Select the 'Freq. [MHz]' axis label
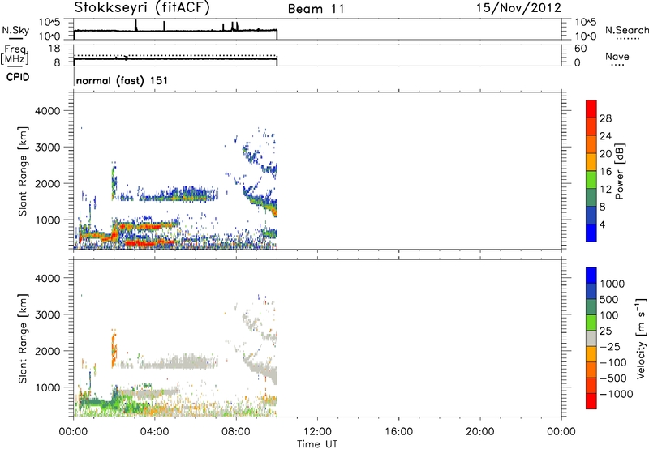 (x=15, y=55)
